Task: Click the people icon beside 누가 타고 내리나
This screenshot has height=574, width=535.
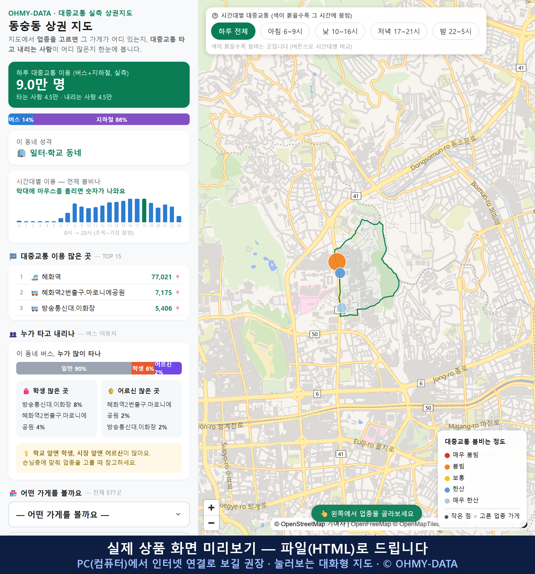Action: pos(13,334)
